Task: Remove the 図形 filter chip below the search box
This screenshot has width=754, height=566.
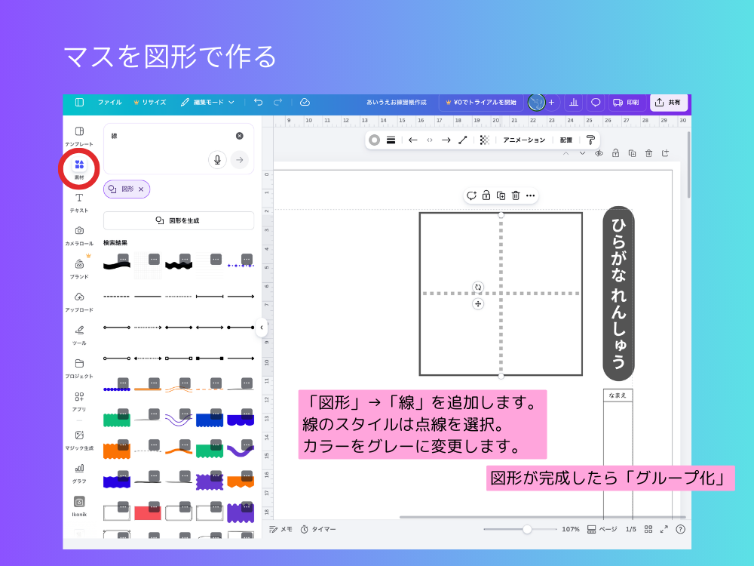Action: click(139, 189)
